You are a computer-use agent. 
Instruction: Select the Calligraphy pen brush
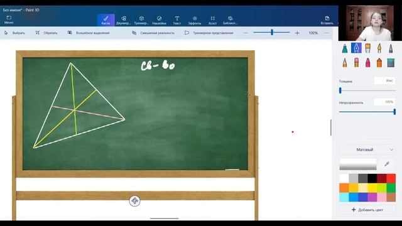click(356, 48)
